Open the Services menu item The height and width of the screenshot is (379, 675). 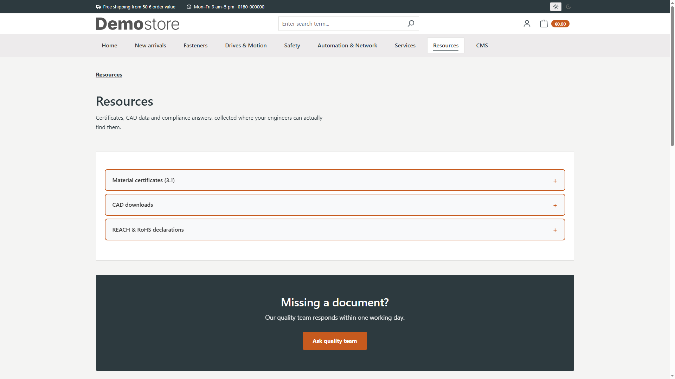coord(405,45)
